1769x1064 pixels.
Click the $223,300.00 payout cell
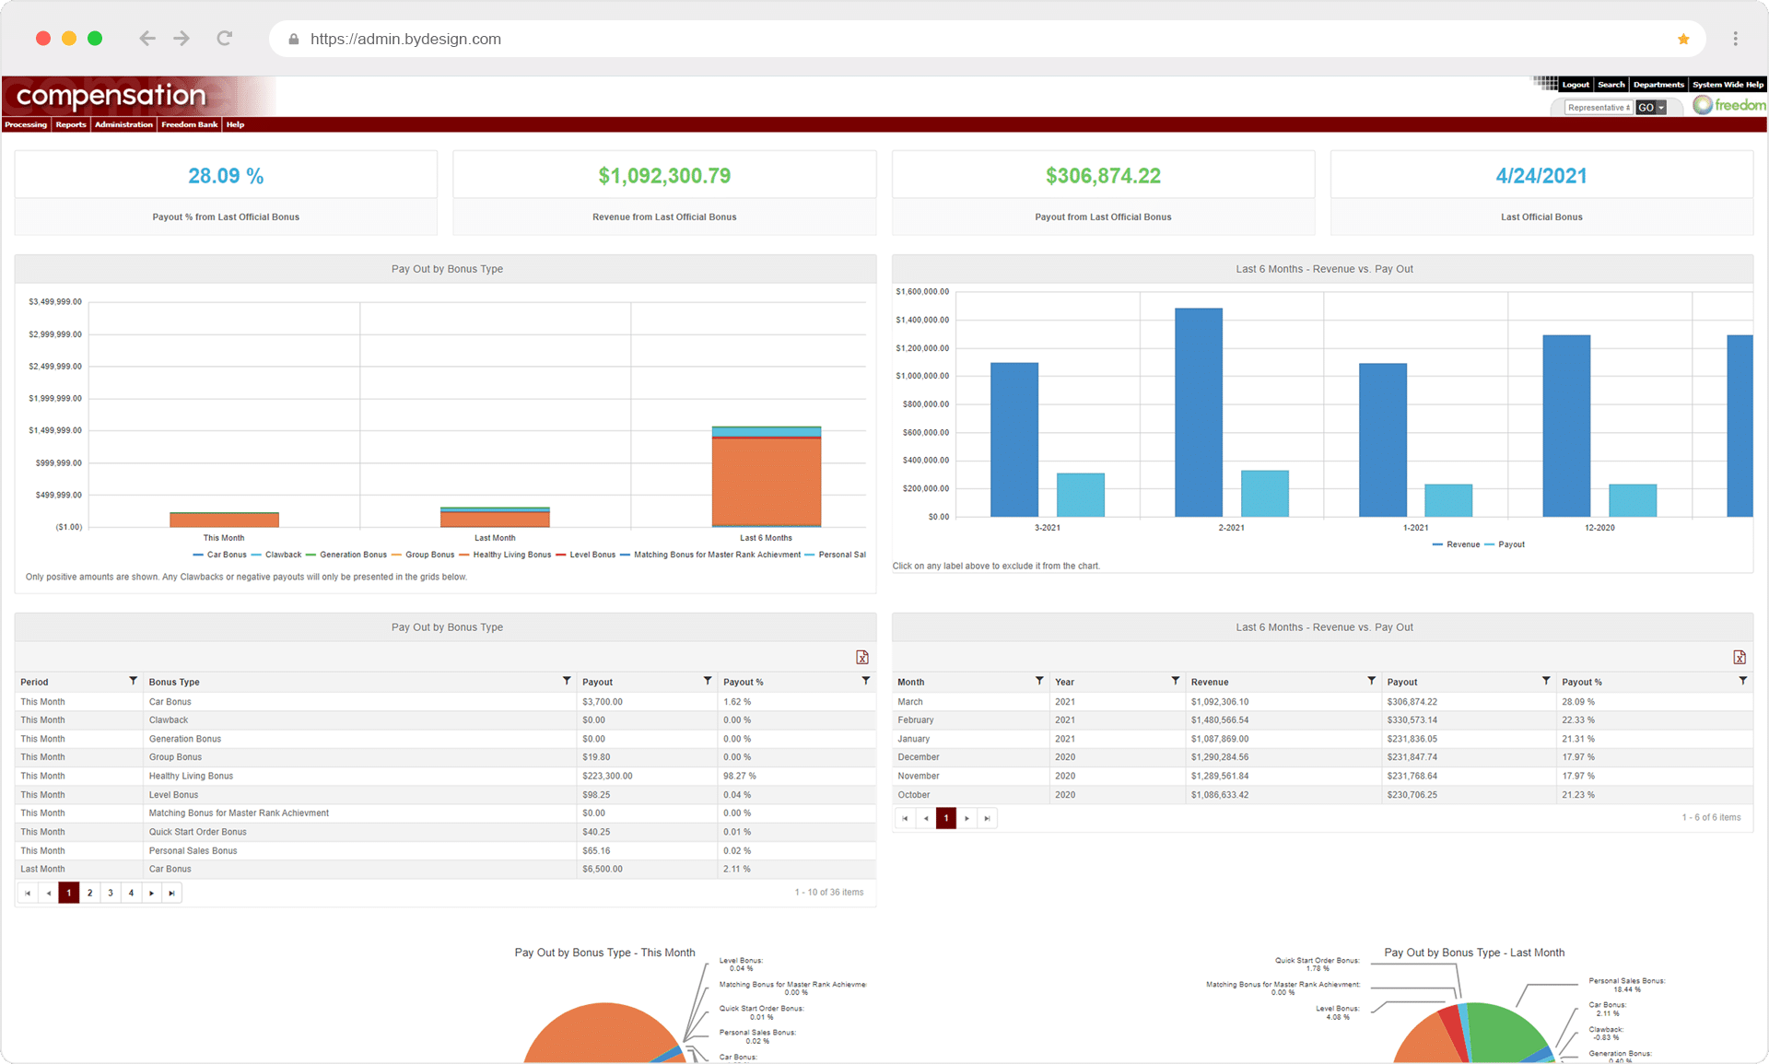(648, 776)
